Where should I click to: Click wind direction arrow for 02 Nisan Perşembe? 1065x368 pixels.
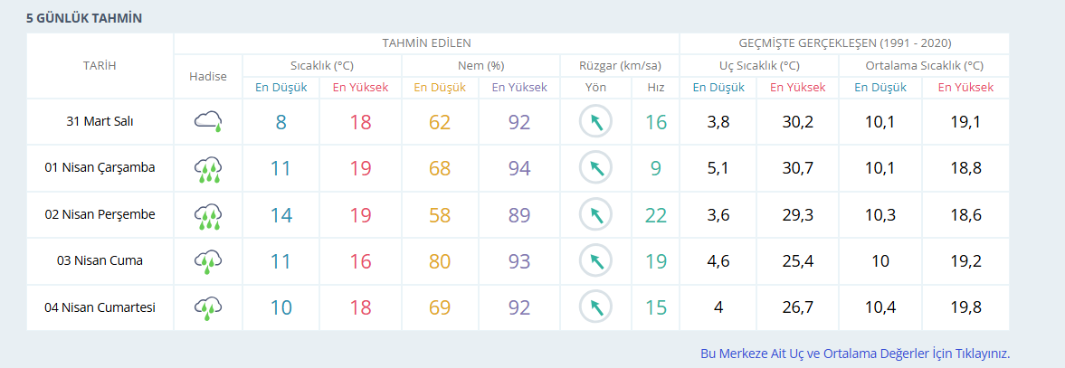coord(595,215)
